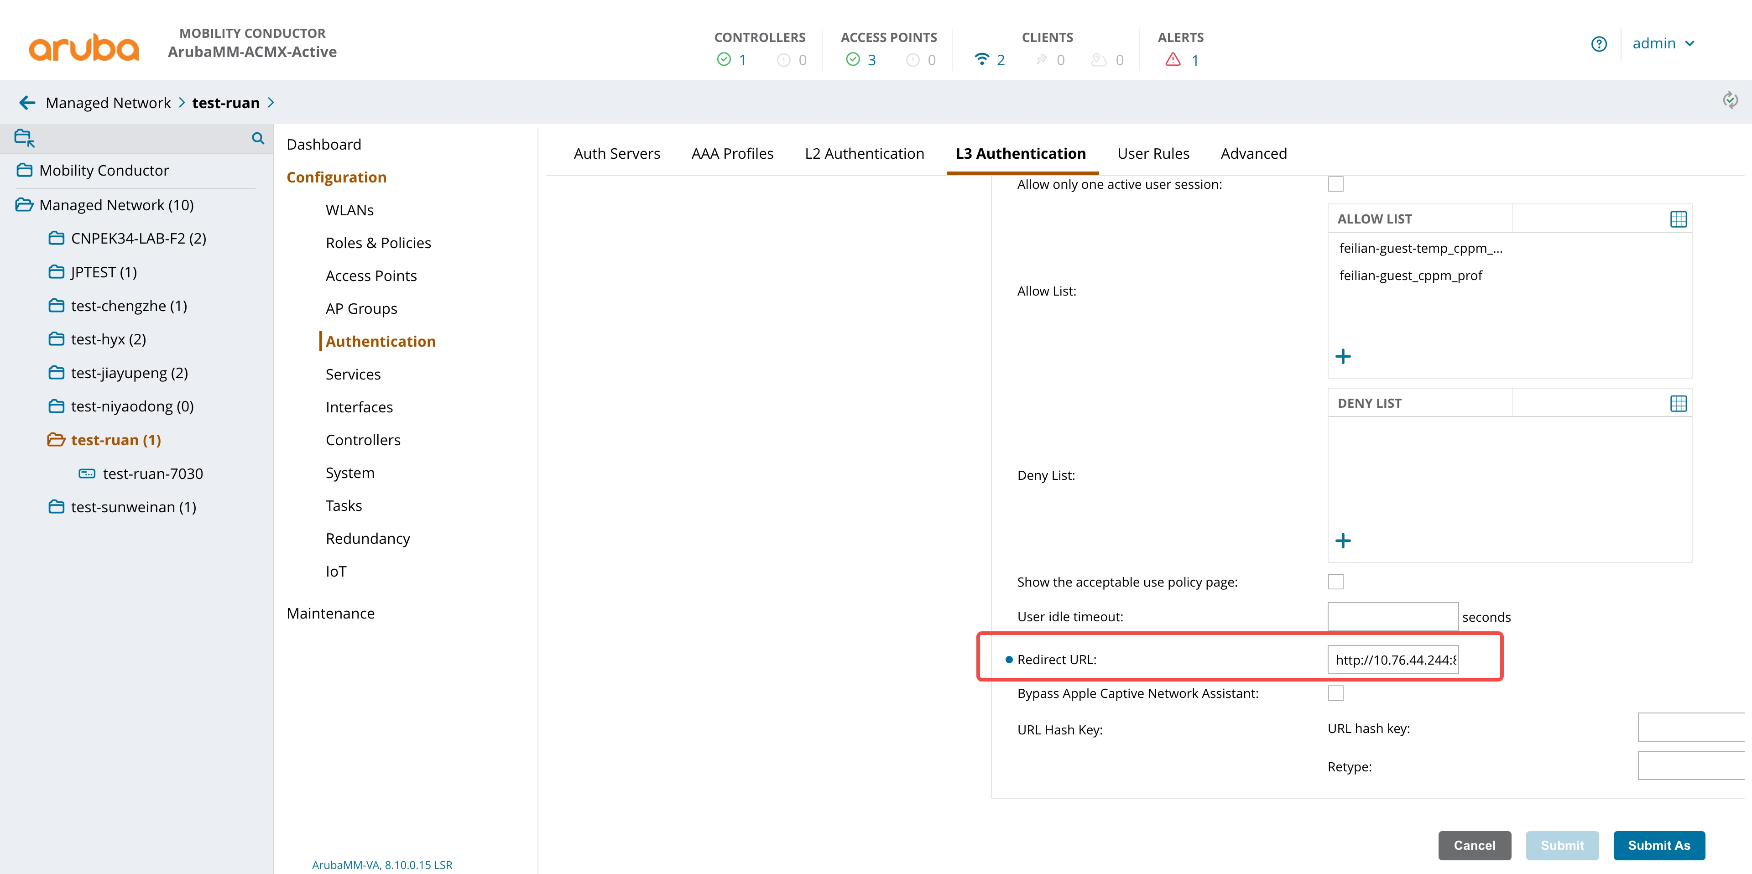The width and height of the screenshot is (1752, 874).
Task: Click the test-sunweinan folder icon
Action: 57,507
